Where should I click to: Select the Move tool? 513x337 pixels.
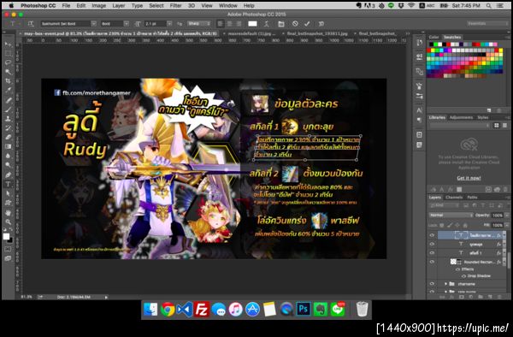(9, 44)
